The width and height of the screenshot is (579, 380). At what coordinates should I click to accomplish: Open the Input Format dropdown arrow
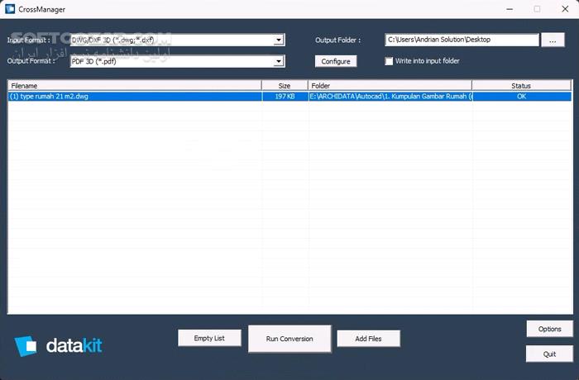pyautogui.click(x=279, y=40)
